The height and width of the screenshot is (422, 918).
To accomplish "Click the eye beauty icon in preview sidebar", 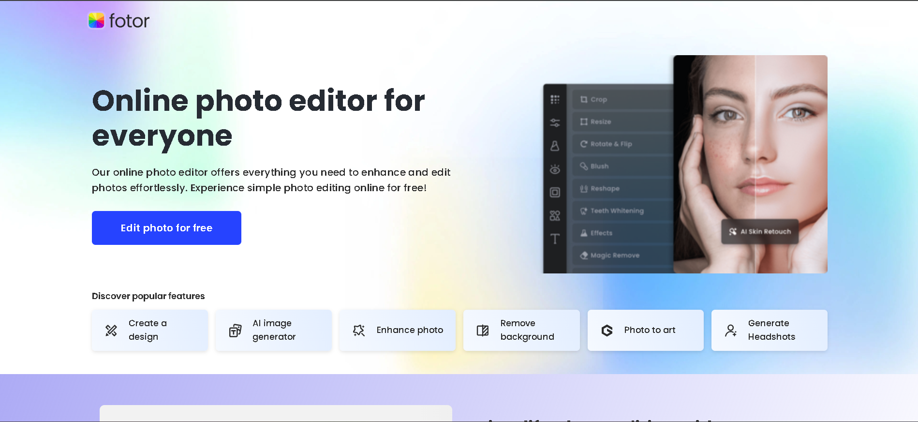I will [555, 169].
